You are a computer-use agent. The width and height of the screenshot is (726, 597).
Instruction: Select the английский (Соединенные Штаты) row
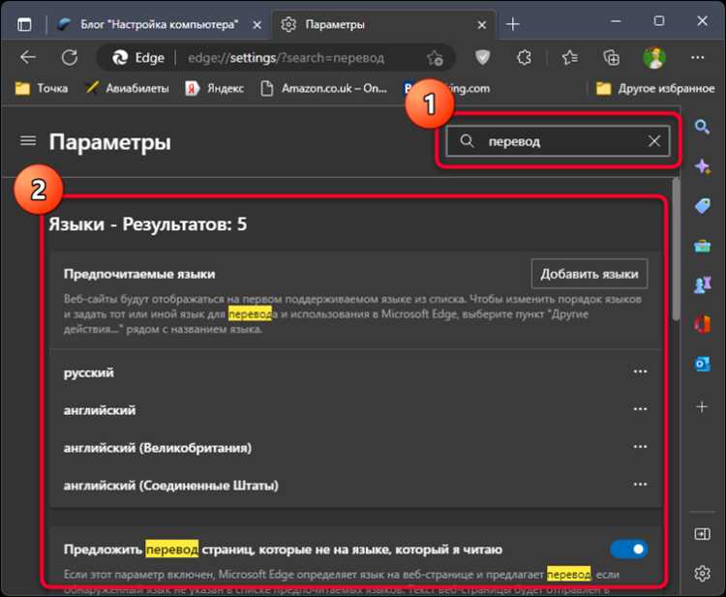point(355,486)
